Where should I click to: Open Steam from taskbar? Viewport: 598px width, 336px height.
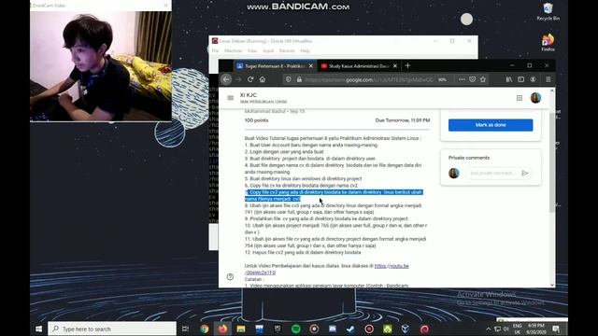coord(350,329)
